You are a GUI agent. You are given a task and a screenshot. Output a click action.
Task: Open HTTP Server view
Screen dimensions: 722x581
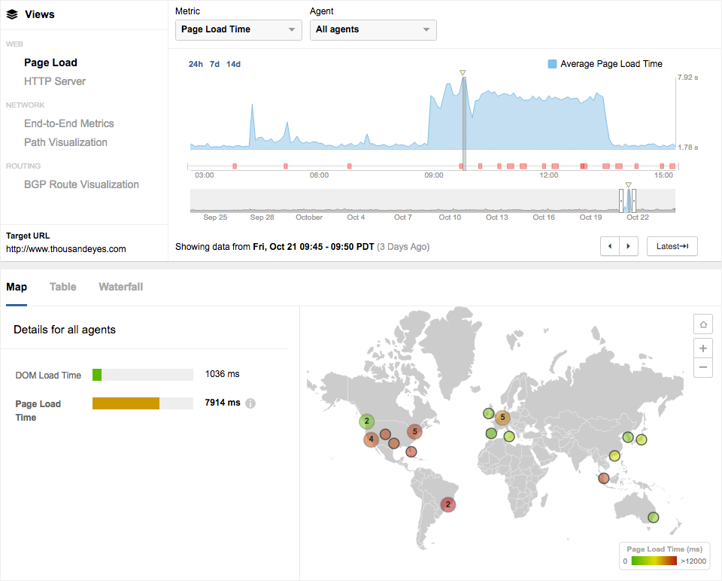(x=55, y=81)
